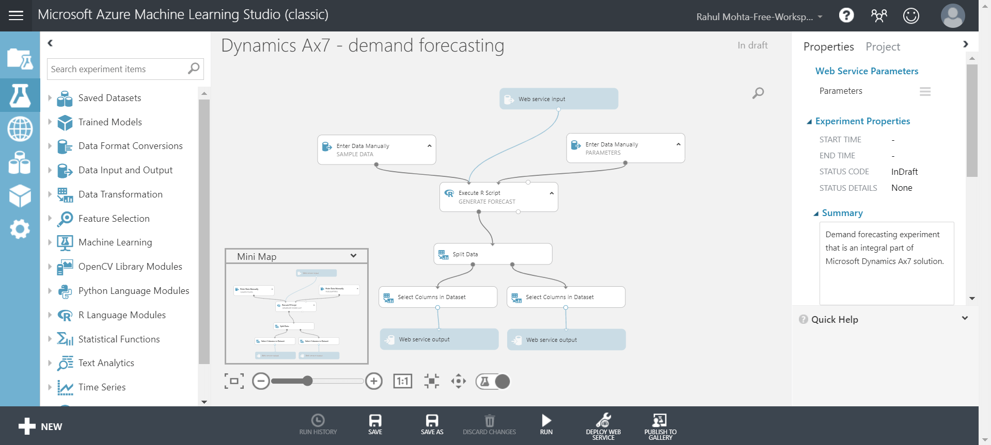Click the zoom slider handle
The height and width of the screenshot is (445, 991).
308,381
